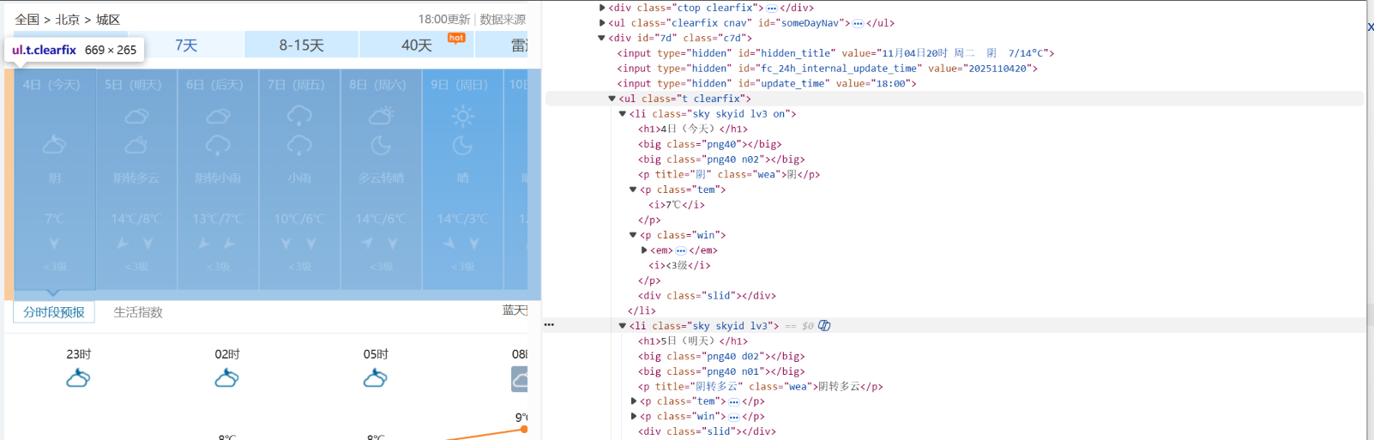Viewport: 1374px width, 440px height.
Task: Click the daytime rain icon for 7日 (周五)
Action: click(x=299, y=116)
